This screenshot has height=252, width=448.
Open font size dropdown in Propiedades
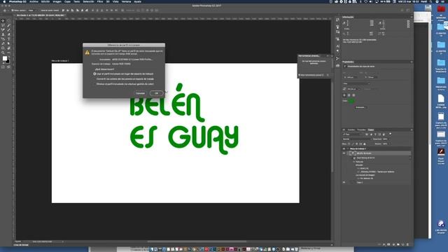tap(353, 89)
